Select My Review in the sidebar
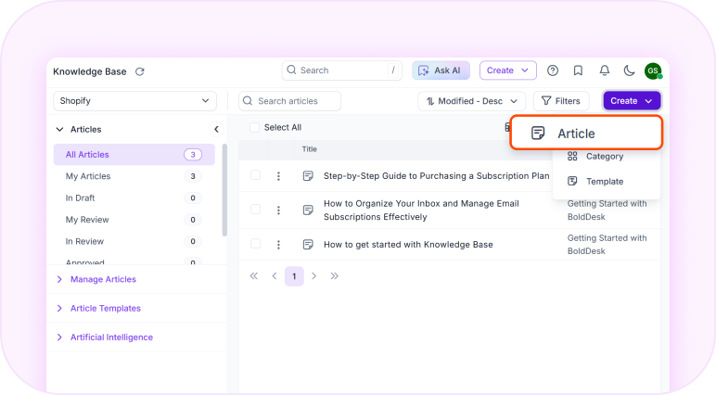 (x=134, y=220)
